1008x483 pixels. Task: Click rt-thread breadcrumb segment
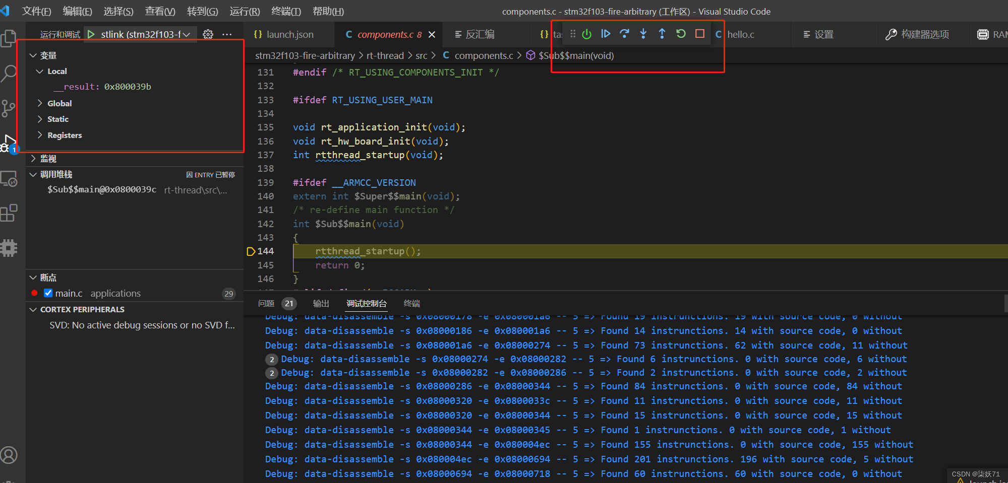pos(385,55)
